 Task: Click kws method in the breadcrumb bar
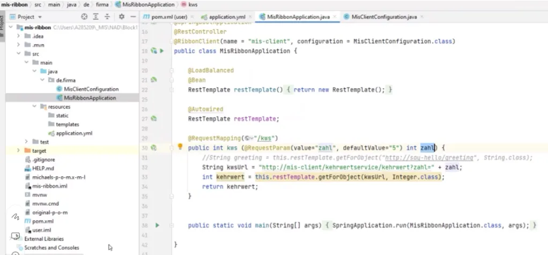pos(189,4)
